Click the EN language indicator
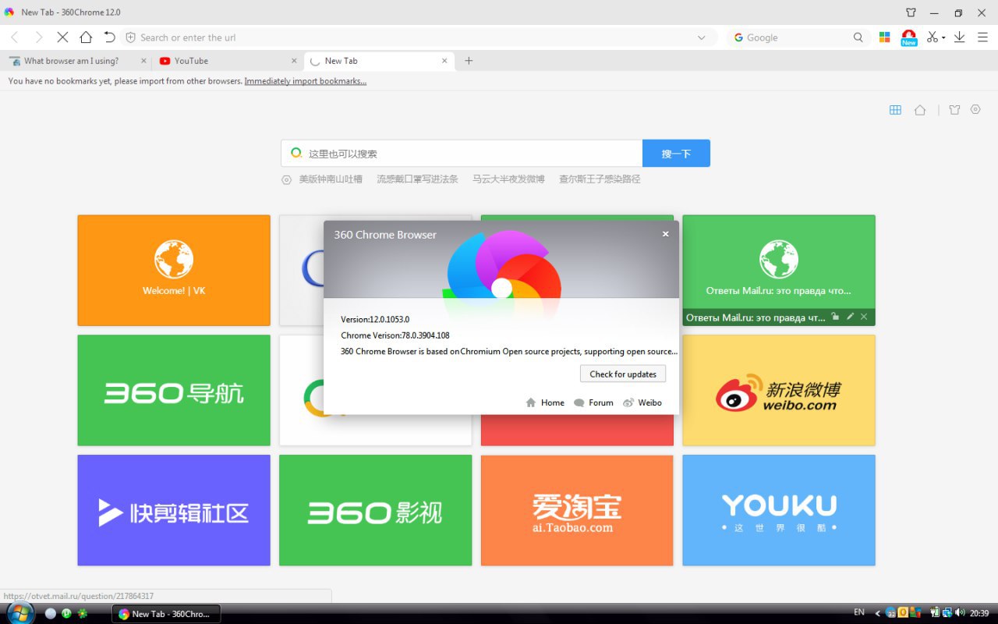 pos(859,612)
